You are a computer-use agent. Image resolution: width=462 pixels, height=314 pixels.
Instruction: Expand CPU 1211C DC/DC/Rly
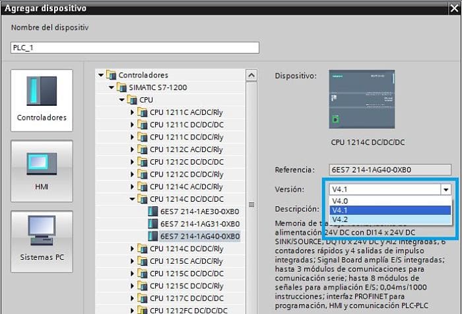pos(132,137)
